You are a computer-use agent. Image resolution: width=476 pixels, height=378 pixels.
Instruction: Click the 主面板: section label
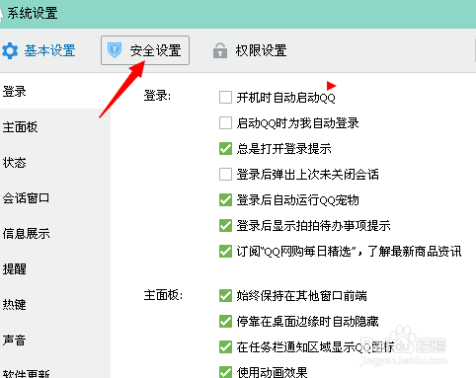point(163,295)
